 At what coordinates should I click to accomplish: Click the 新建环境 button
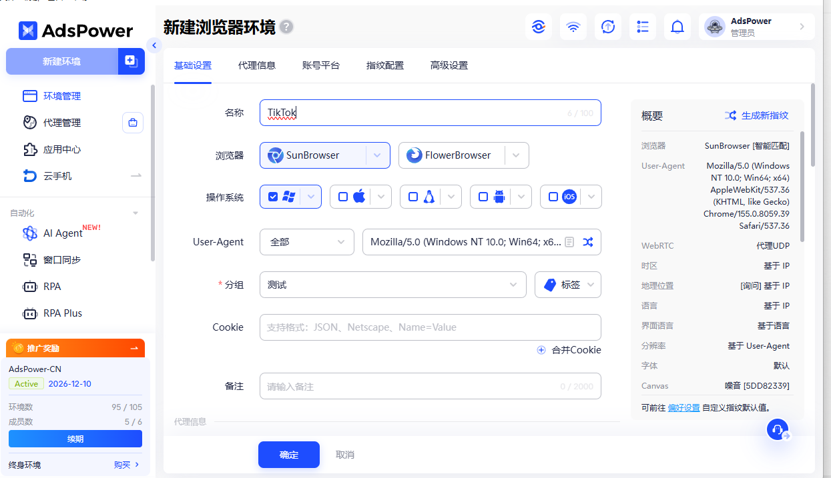[x=62, y=61]
